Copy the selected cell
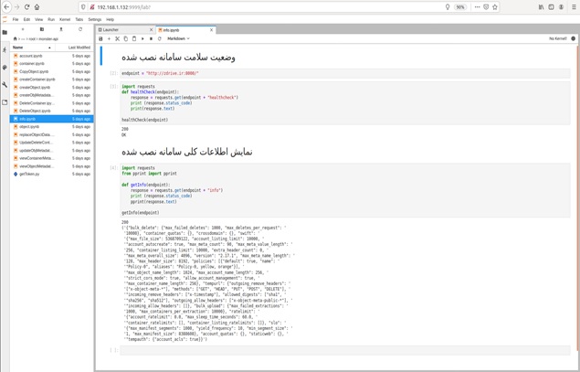This screenshot has height=372, width=580. (x=125, y=38)
